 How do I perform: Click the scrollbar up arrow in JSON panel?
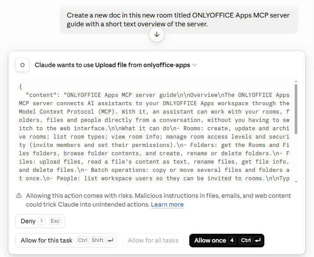pyautogui.click(x=296, y=82)
